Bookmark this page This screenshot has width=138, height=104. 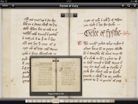(135, 6)
